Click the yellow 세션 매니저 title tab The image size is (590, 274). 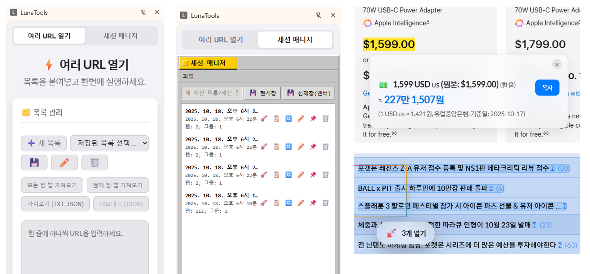[x=208, y=63]
